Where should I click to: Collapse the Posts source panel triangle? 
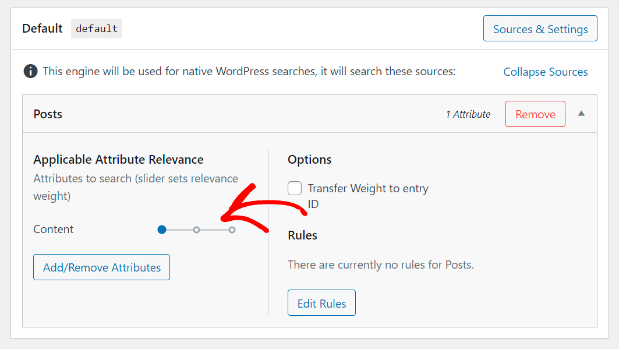coord(581,114)
